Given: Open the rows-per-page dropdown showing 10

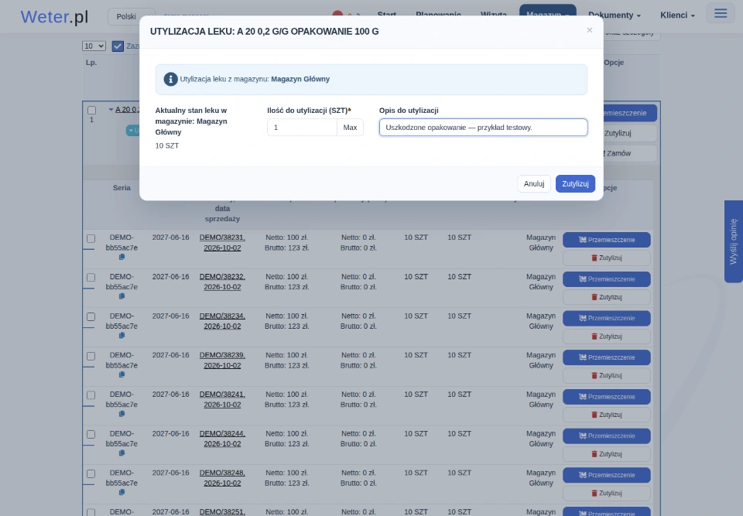Looking at the screenshot, I should pyautogui.click(x=94, y=46).
